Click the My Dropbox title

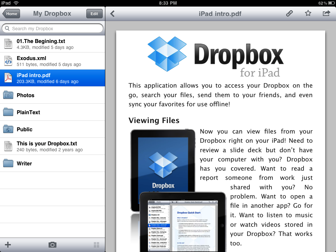(x=52, y=13)
